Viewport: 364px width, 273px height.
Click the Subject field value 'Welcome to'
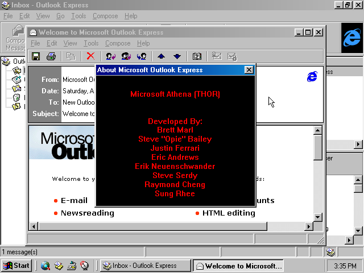tap(78, 114)
